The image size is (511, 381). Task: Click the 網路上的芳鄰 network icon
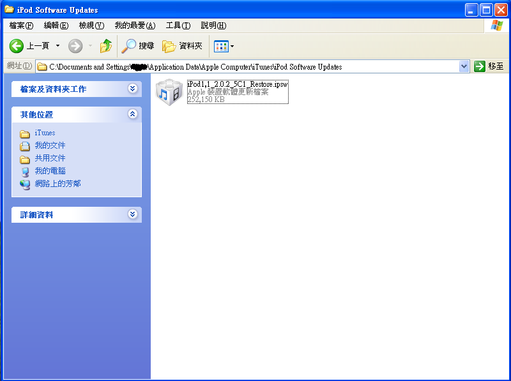tap(25, 184)
